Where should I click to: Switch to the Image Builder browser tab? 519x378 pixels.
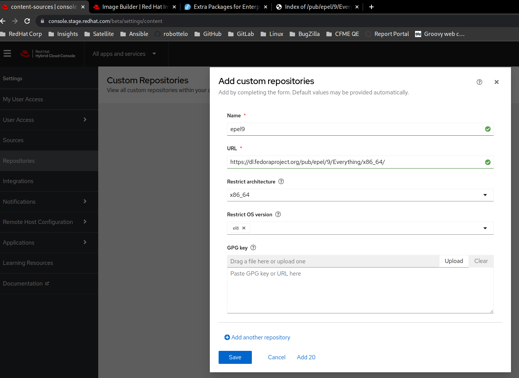(135, 7)
